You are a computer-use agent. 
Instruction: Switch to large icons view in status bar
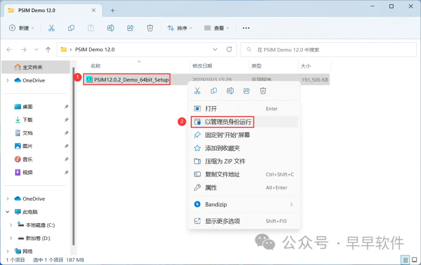pyautogui.click(x=414, y=260)
